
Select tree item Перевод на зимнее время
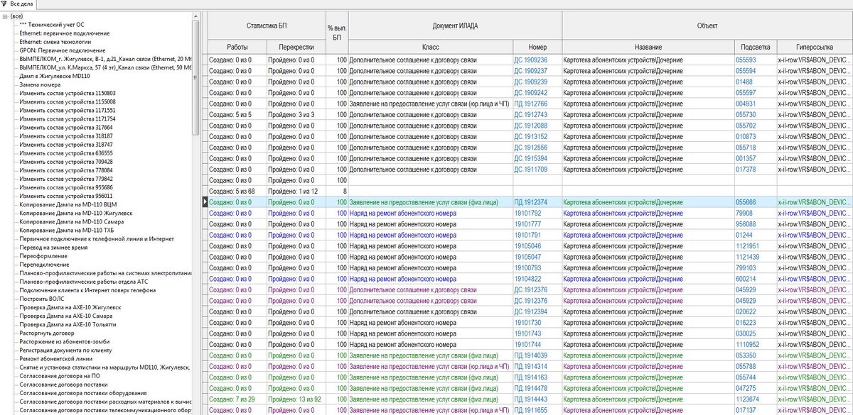[x=54, y=247]
